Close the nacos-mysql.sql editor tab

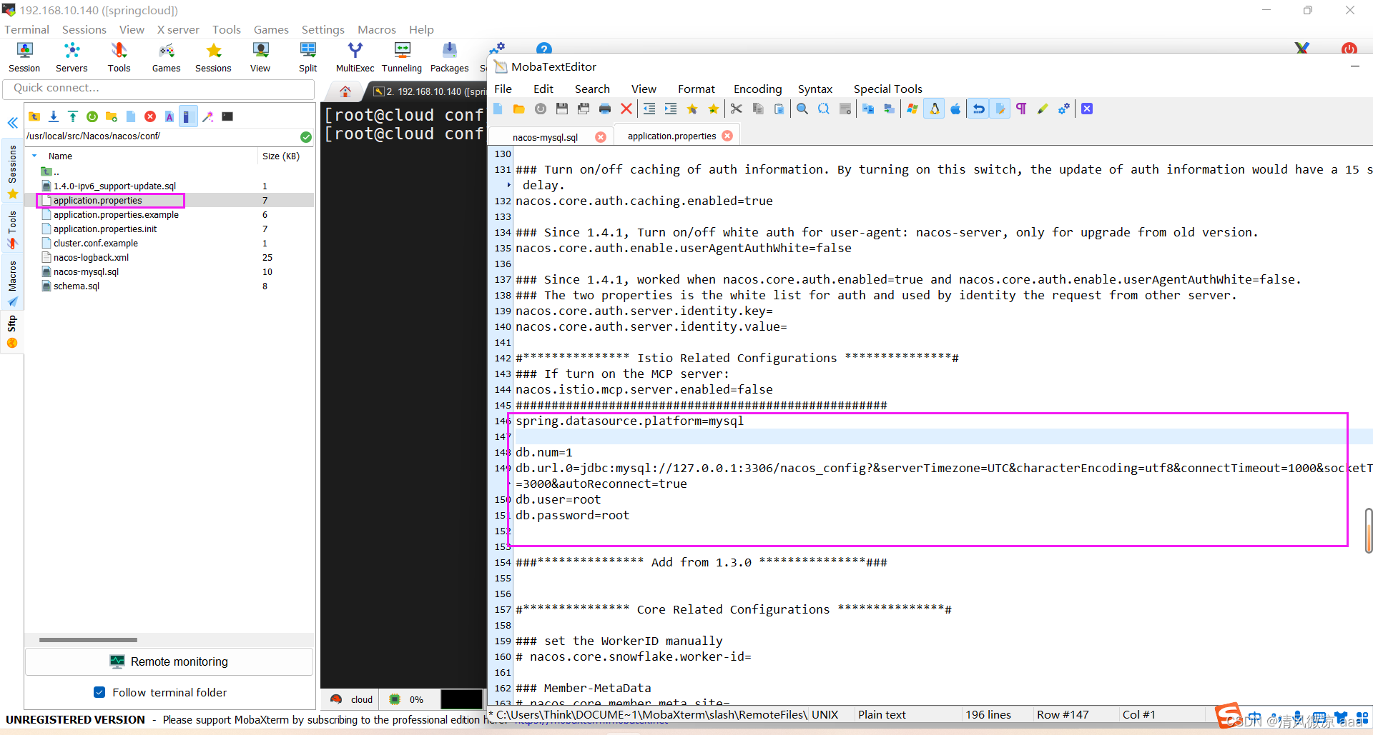(x=601, y=137)
